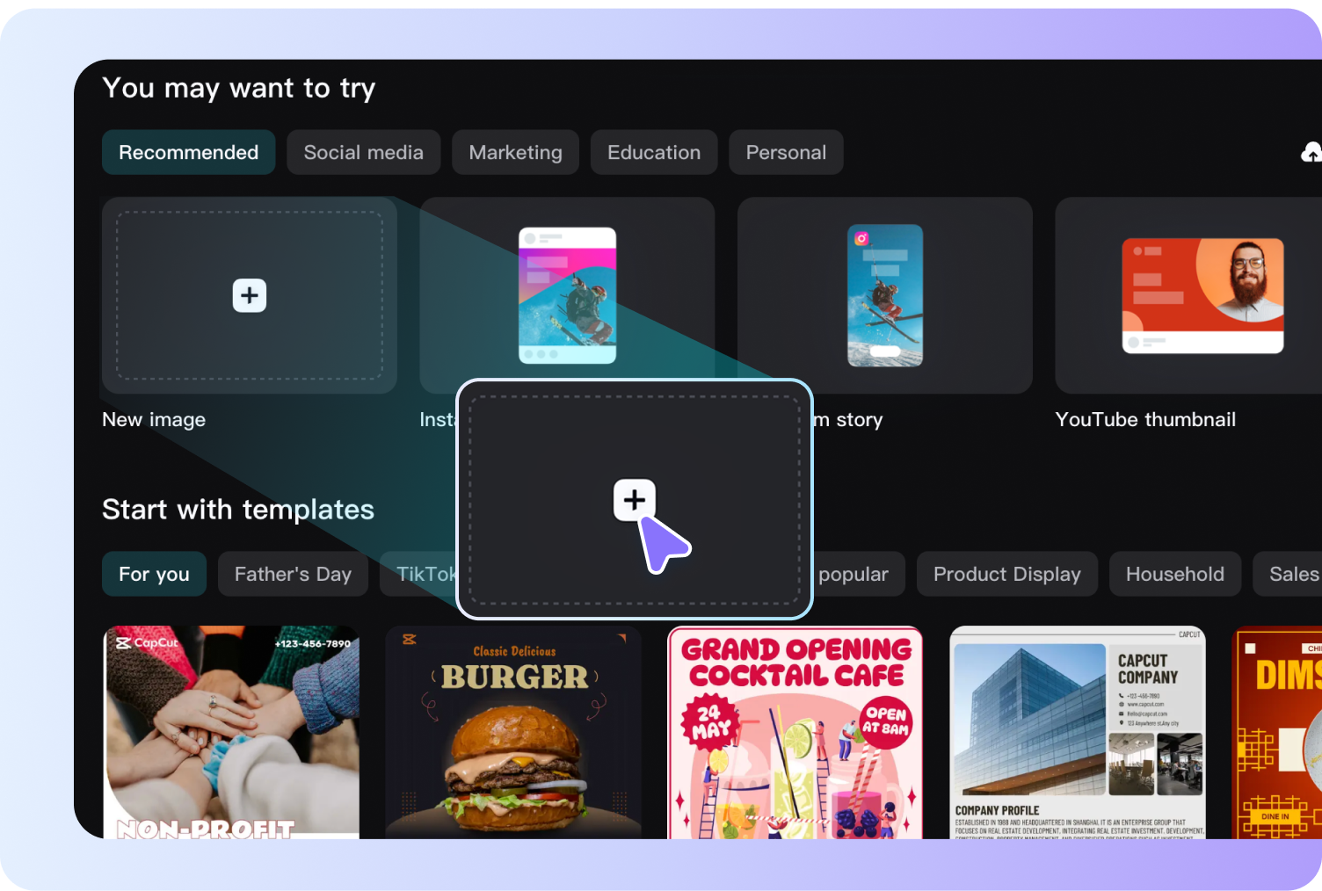Click the plus icon in New image card
1322x891 pixels.
tap(249, 295)
